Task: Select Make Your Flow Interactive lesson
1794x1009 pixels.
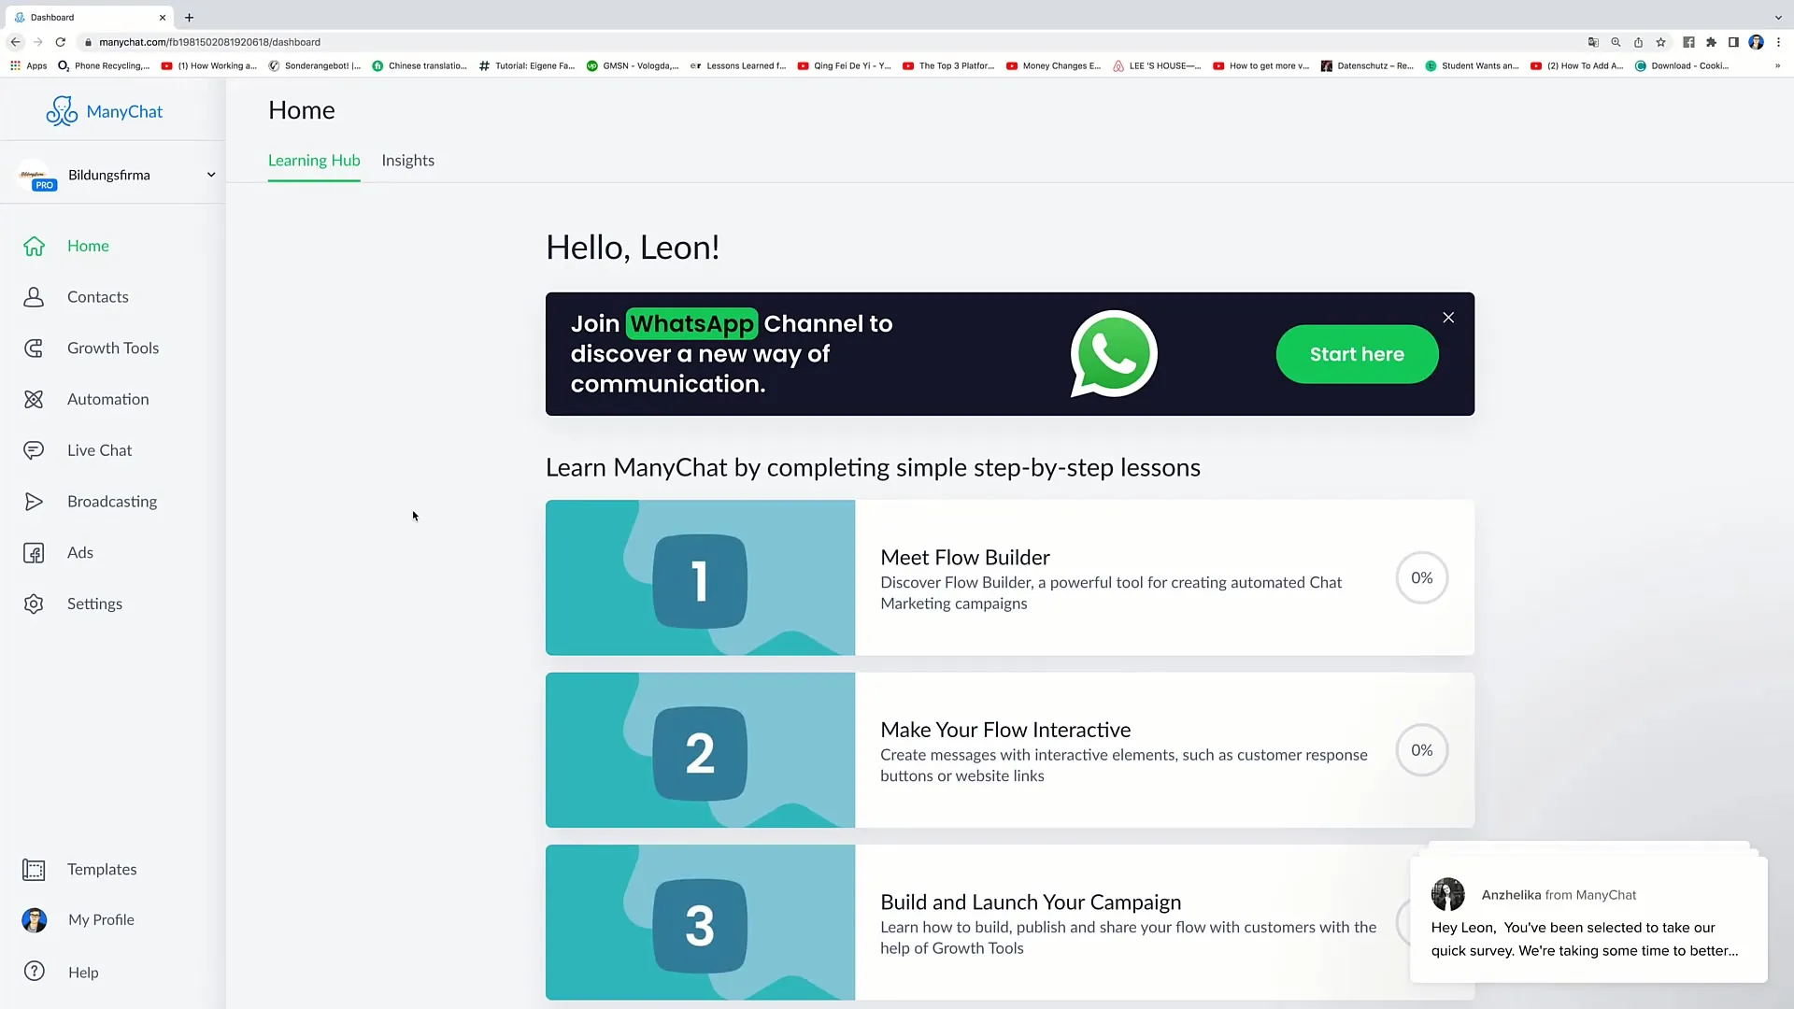Action: [1009, 750]
